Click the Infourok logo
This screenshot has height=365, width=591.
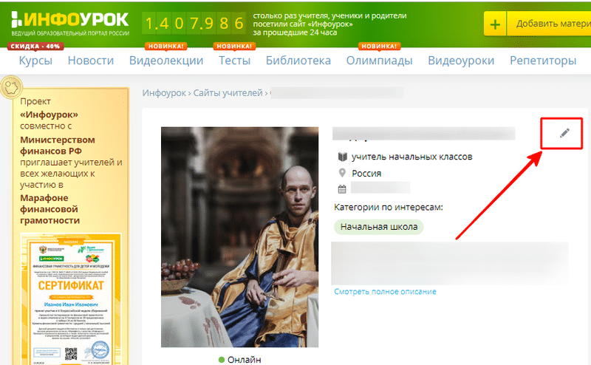click(x=70, y=24)
